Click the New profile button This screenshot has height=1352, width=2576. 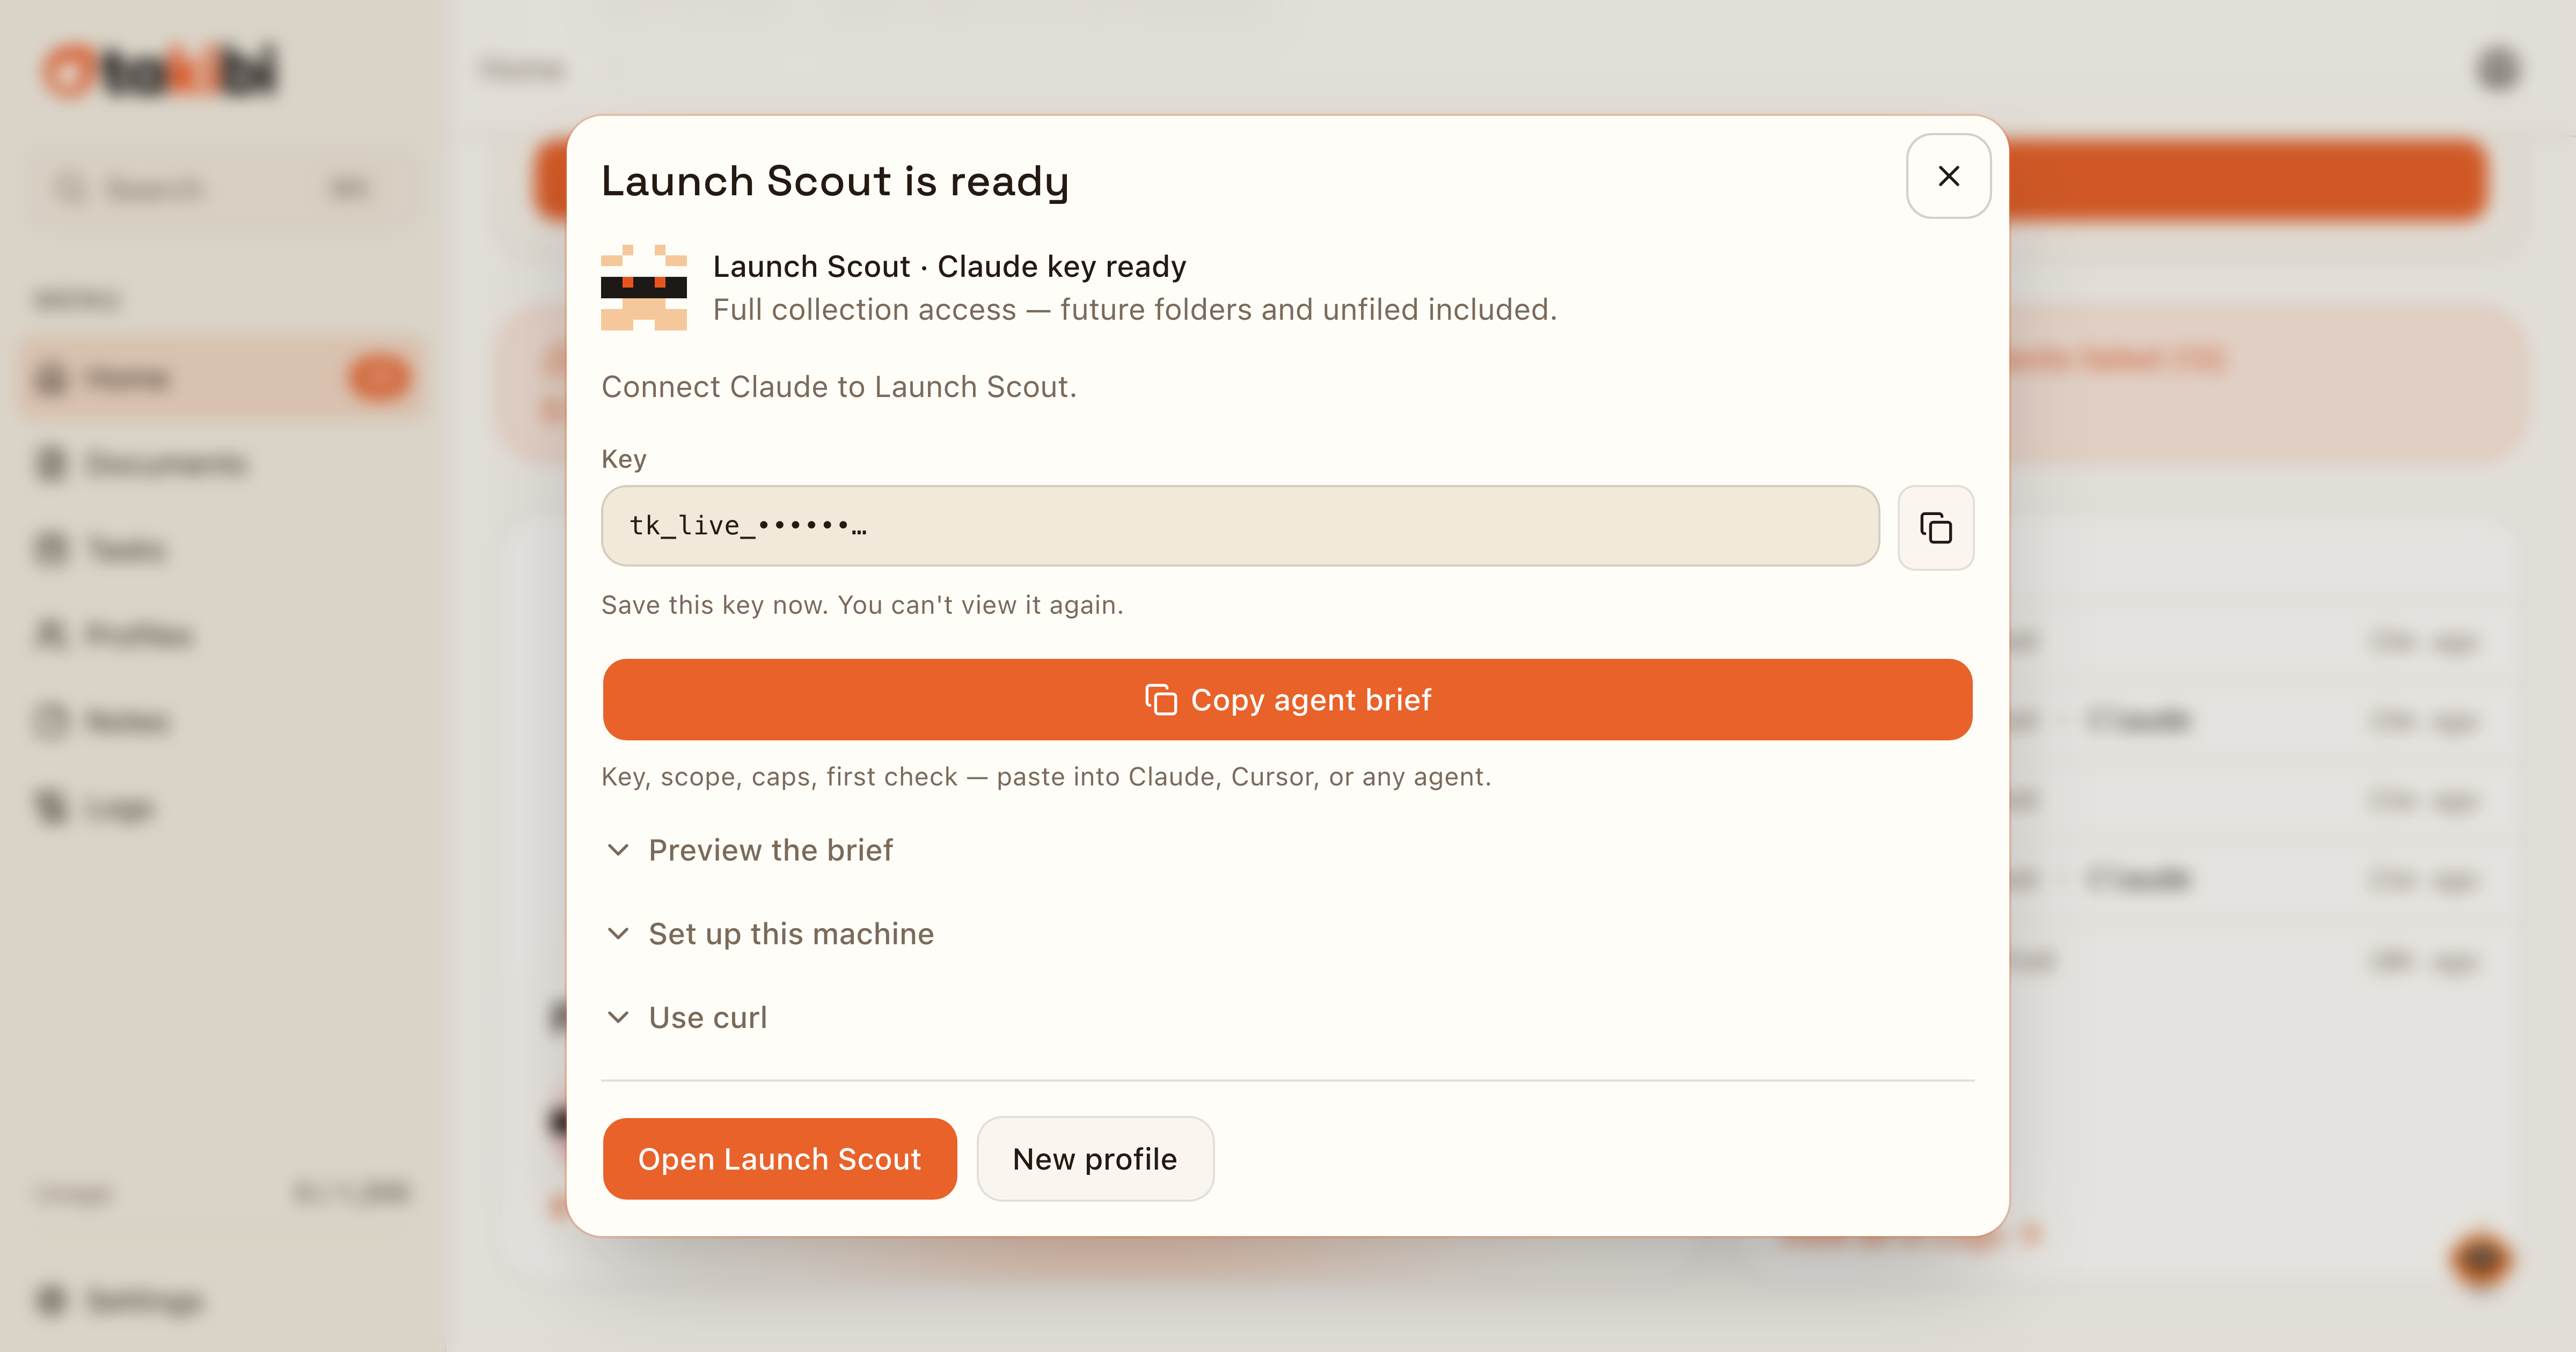[x=1095, y=1159]
